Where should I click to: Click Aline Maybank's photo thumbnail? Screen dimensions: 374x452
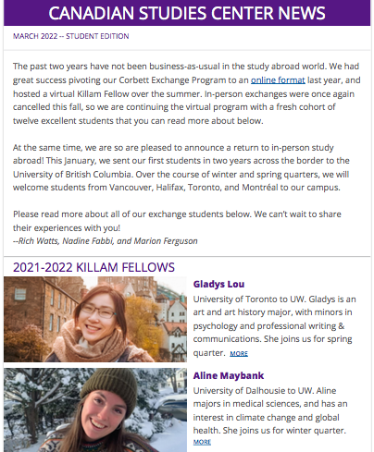coord(95,409)
